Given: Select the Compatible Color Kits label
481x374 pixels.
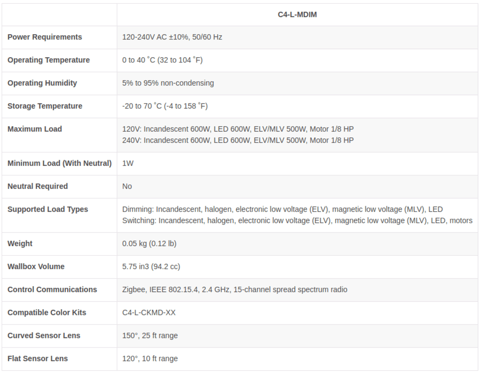Looking at the screenshot, I should point(47,312).
